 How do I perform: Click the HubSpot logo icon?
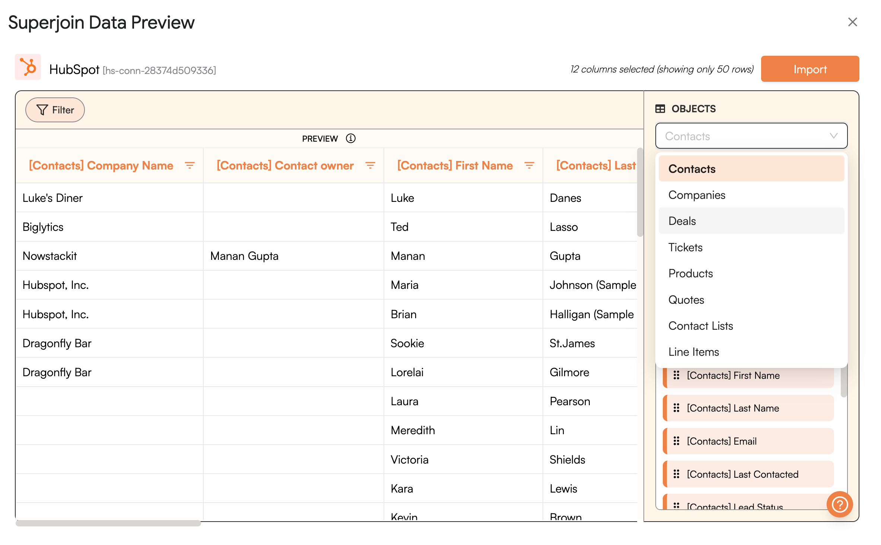click(x=28, y=67)
